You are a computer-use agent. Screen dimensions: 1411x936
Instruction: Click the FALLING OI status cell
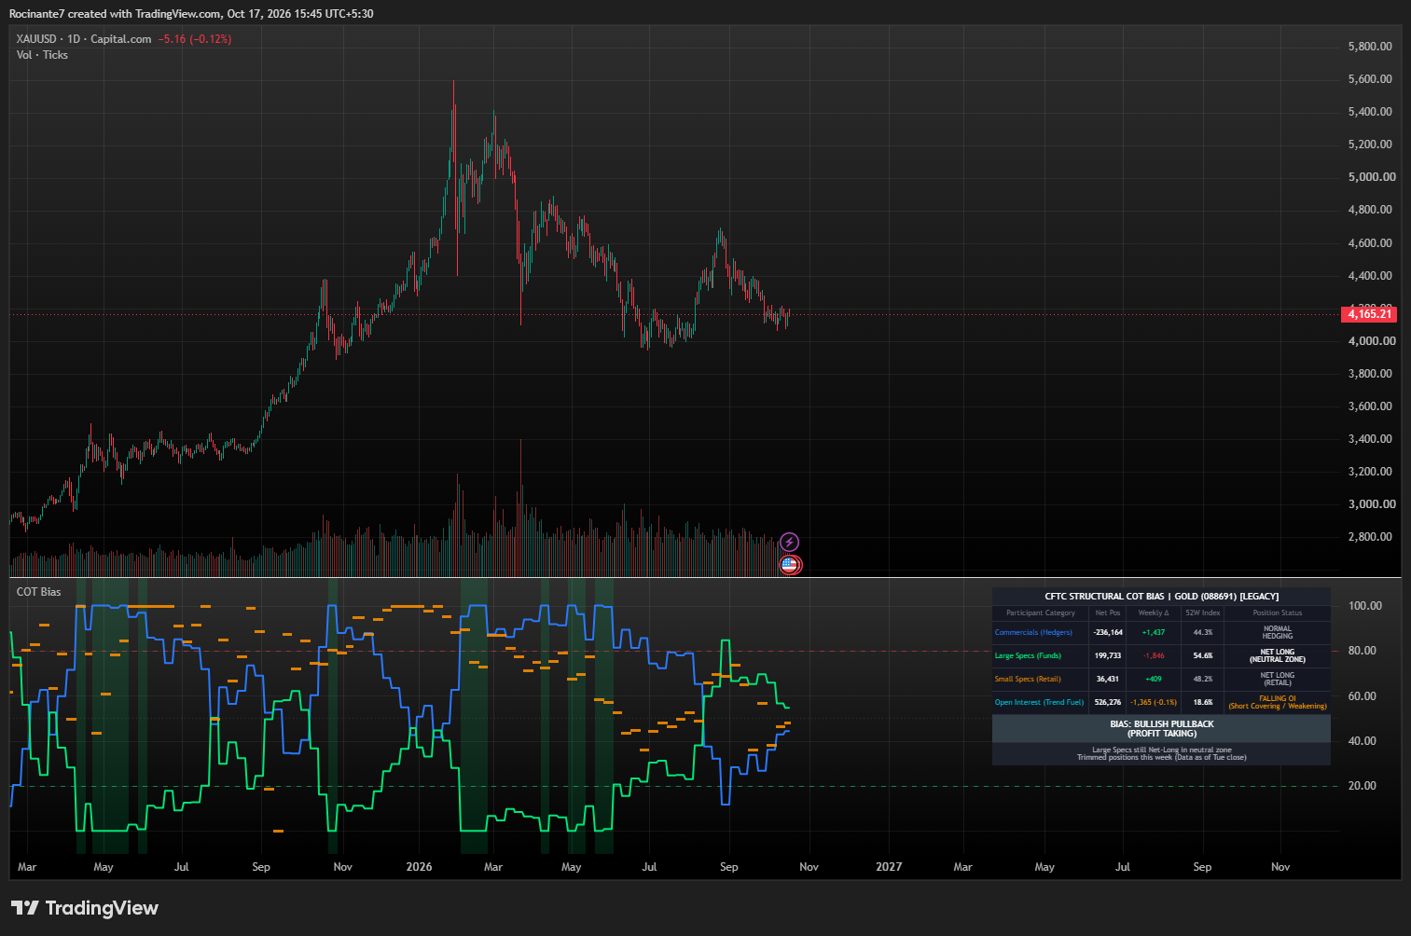coord(1278,703)
